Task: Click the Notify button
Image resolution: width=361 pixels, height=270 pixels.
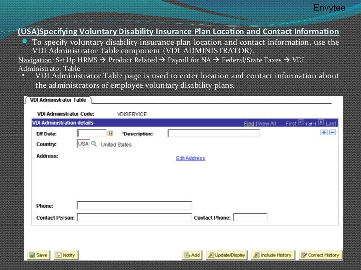Action: [x=66, y=255]
